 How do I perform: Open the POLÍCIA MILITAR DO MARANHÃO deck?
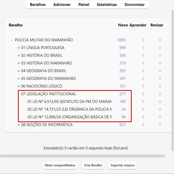(x=44, y=40)
